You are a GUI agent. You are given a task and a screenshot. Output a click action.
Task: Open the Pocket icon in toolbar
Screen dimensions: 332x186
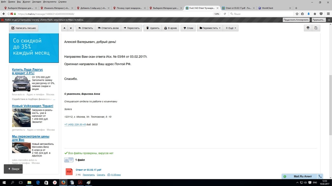[x=321, y=14]
